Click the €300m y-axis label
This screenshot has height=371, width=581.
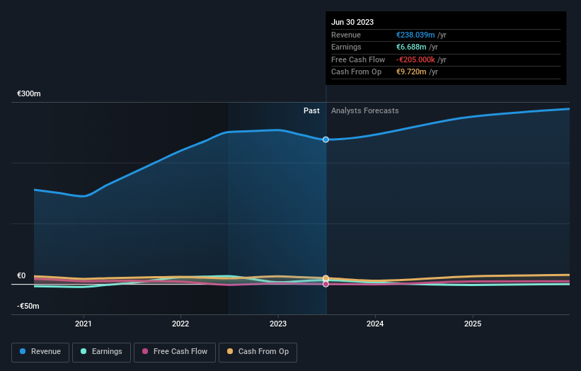click(29, 93)
